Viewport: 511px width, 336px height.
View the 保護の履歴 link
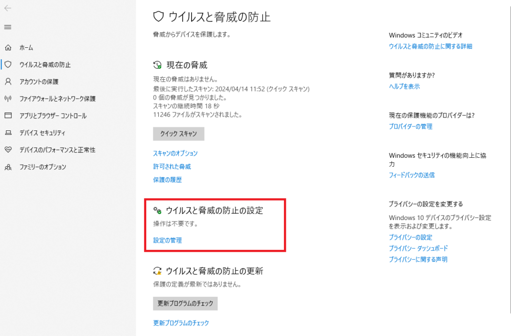pyautogui.click(x=167, y=180)
